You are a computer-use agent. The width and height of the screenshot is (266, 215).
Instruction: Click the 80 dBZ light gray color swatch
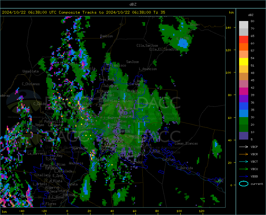(244, 25)
